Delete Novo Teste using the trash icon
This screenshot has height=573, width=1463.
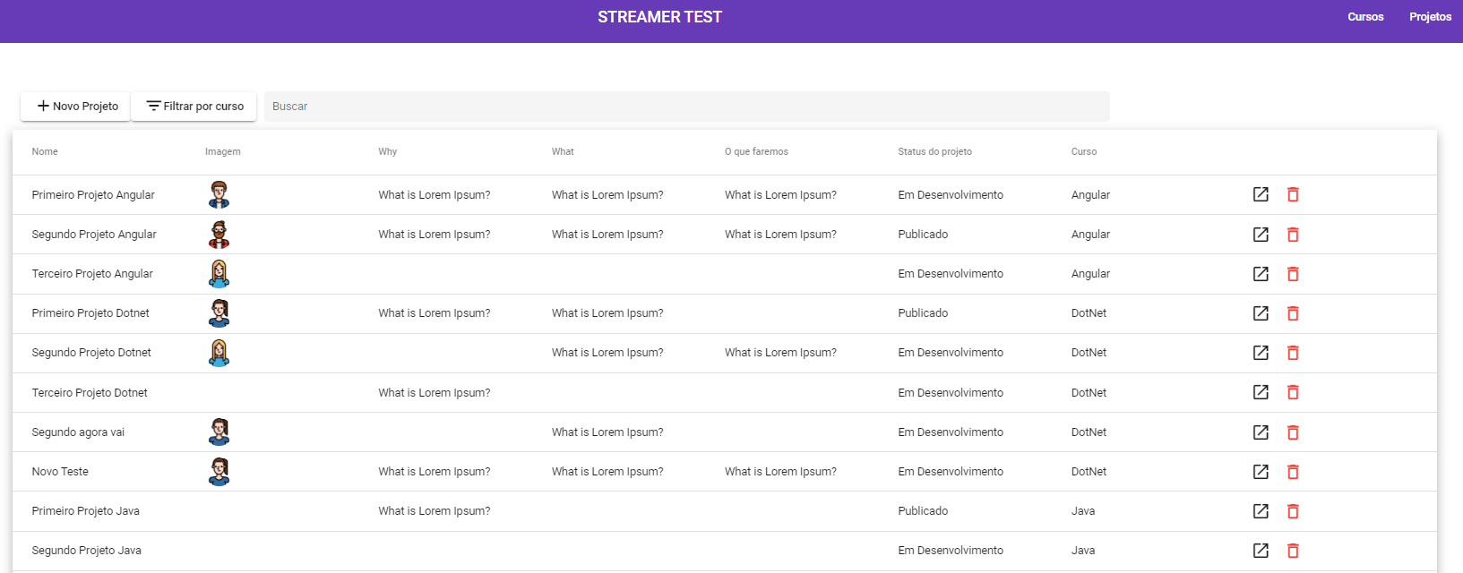pos(1293,471)
